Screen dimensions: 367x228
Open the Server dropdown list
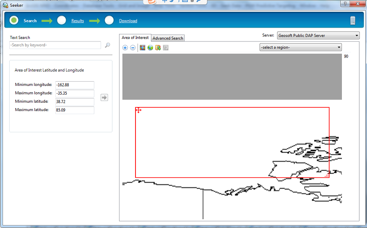point(318,36)
